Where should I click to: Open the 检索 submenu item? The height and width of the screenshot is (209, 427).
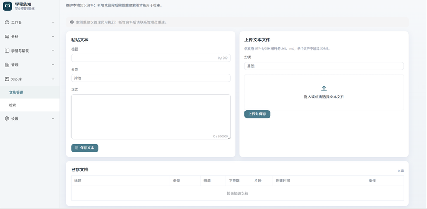30,105
